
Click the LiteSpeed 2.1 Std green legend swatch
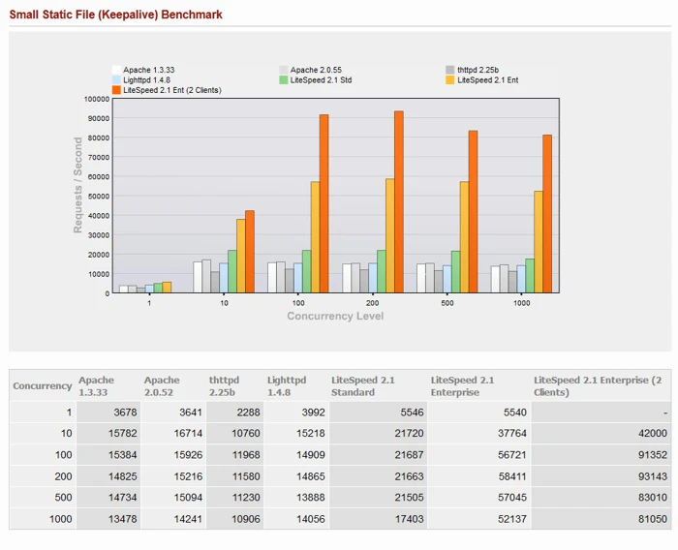[283, 80]
